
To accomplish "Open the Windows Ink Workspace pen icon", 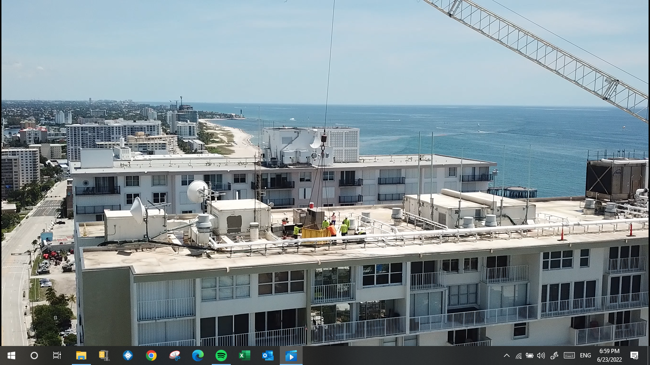I will click(x=554, y=355).
